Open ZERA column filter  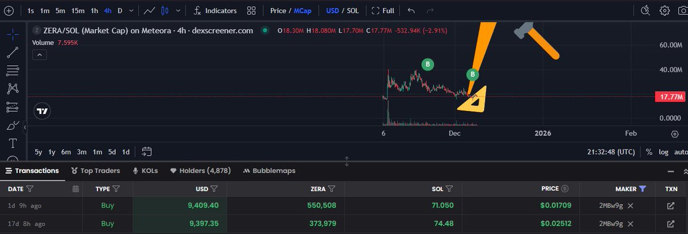pos(331,188)
